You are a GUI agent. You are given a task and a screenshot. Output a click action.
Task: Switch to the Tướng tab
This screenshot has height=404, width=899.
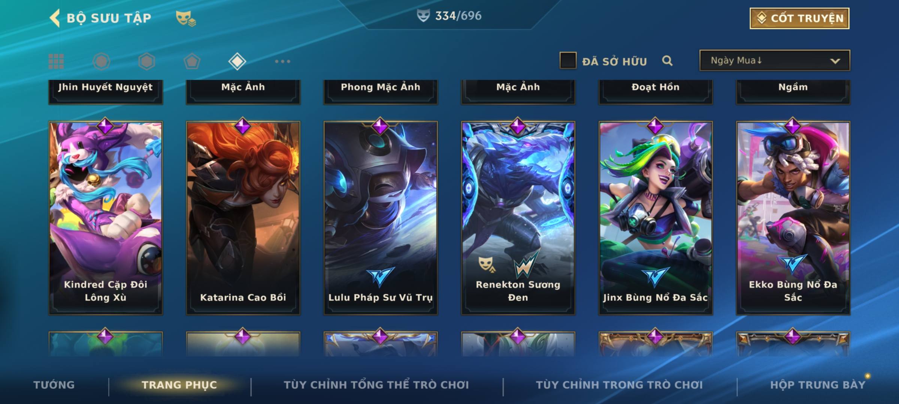(54, 385)
